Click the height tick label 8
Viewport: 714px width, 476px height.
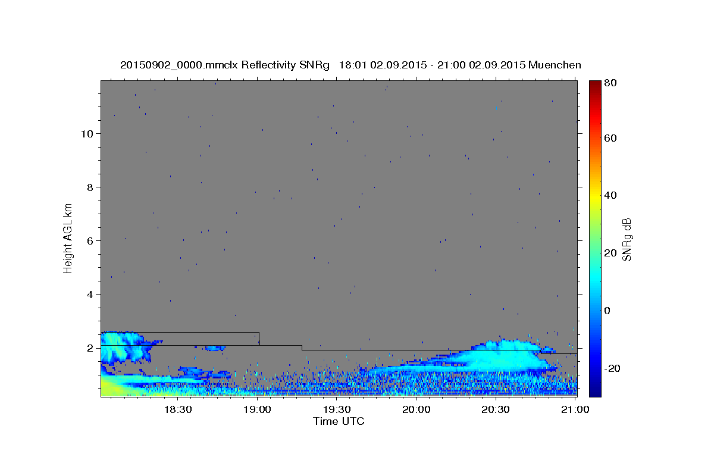tap(90, 187)
